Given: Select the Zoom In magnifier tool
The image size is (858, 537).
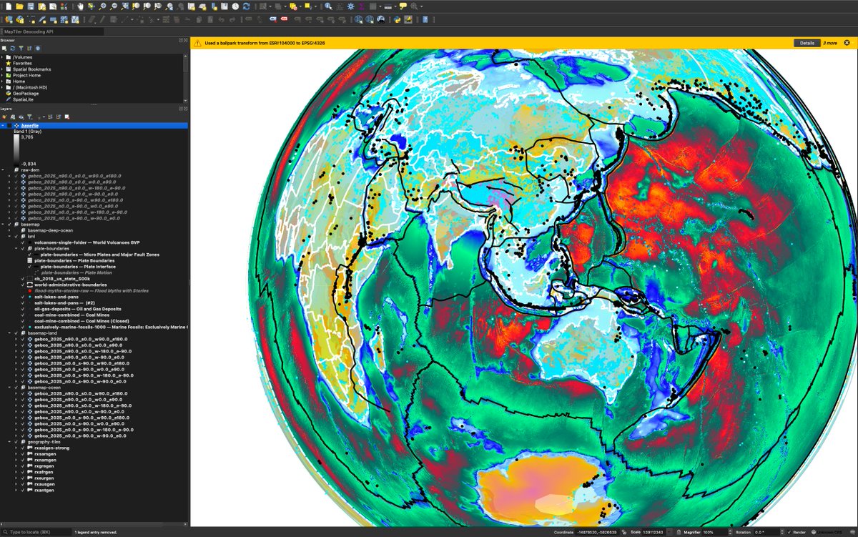Looking at the screenshot, I should (102, 6).
